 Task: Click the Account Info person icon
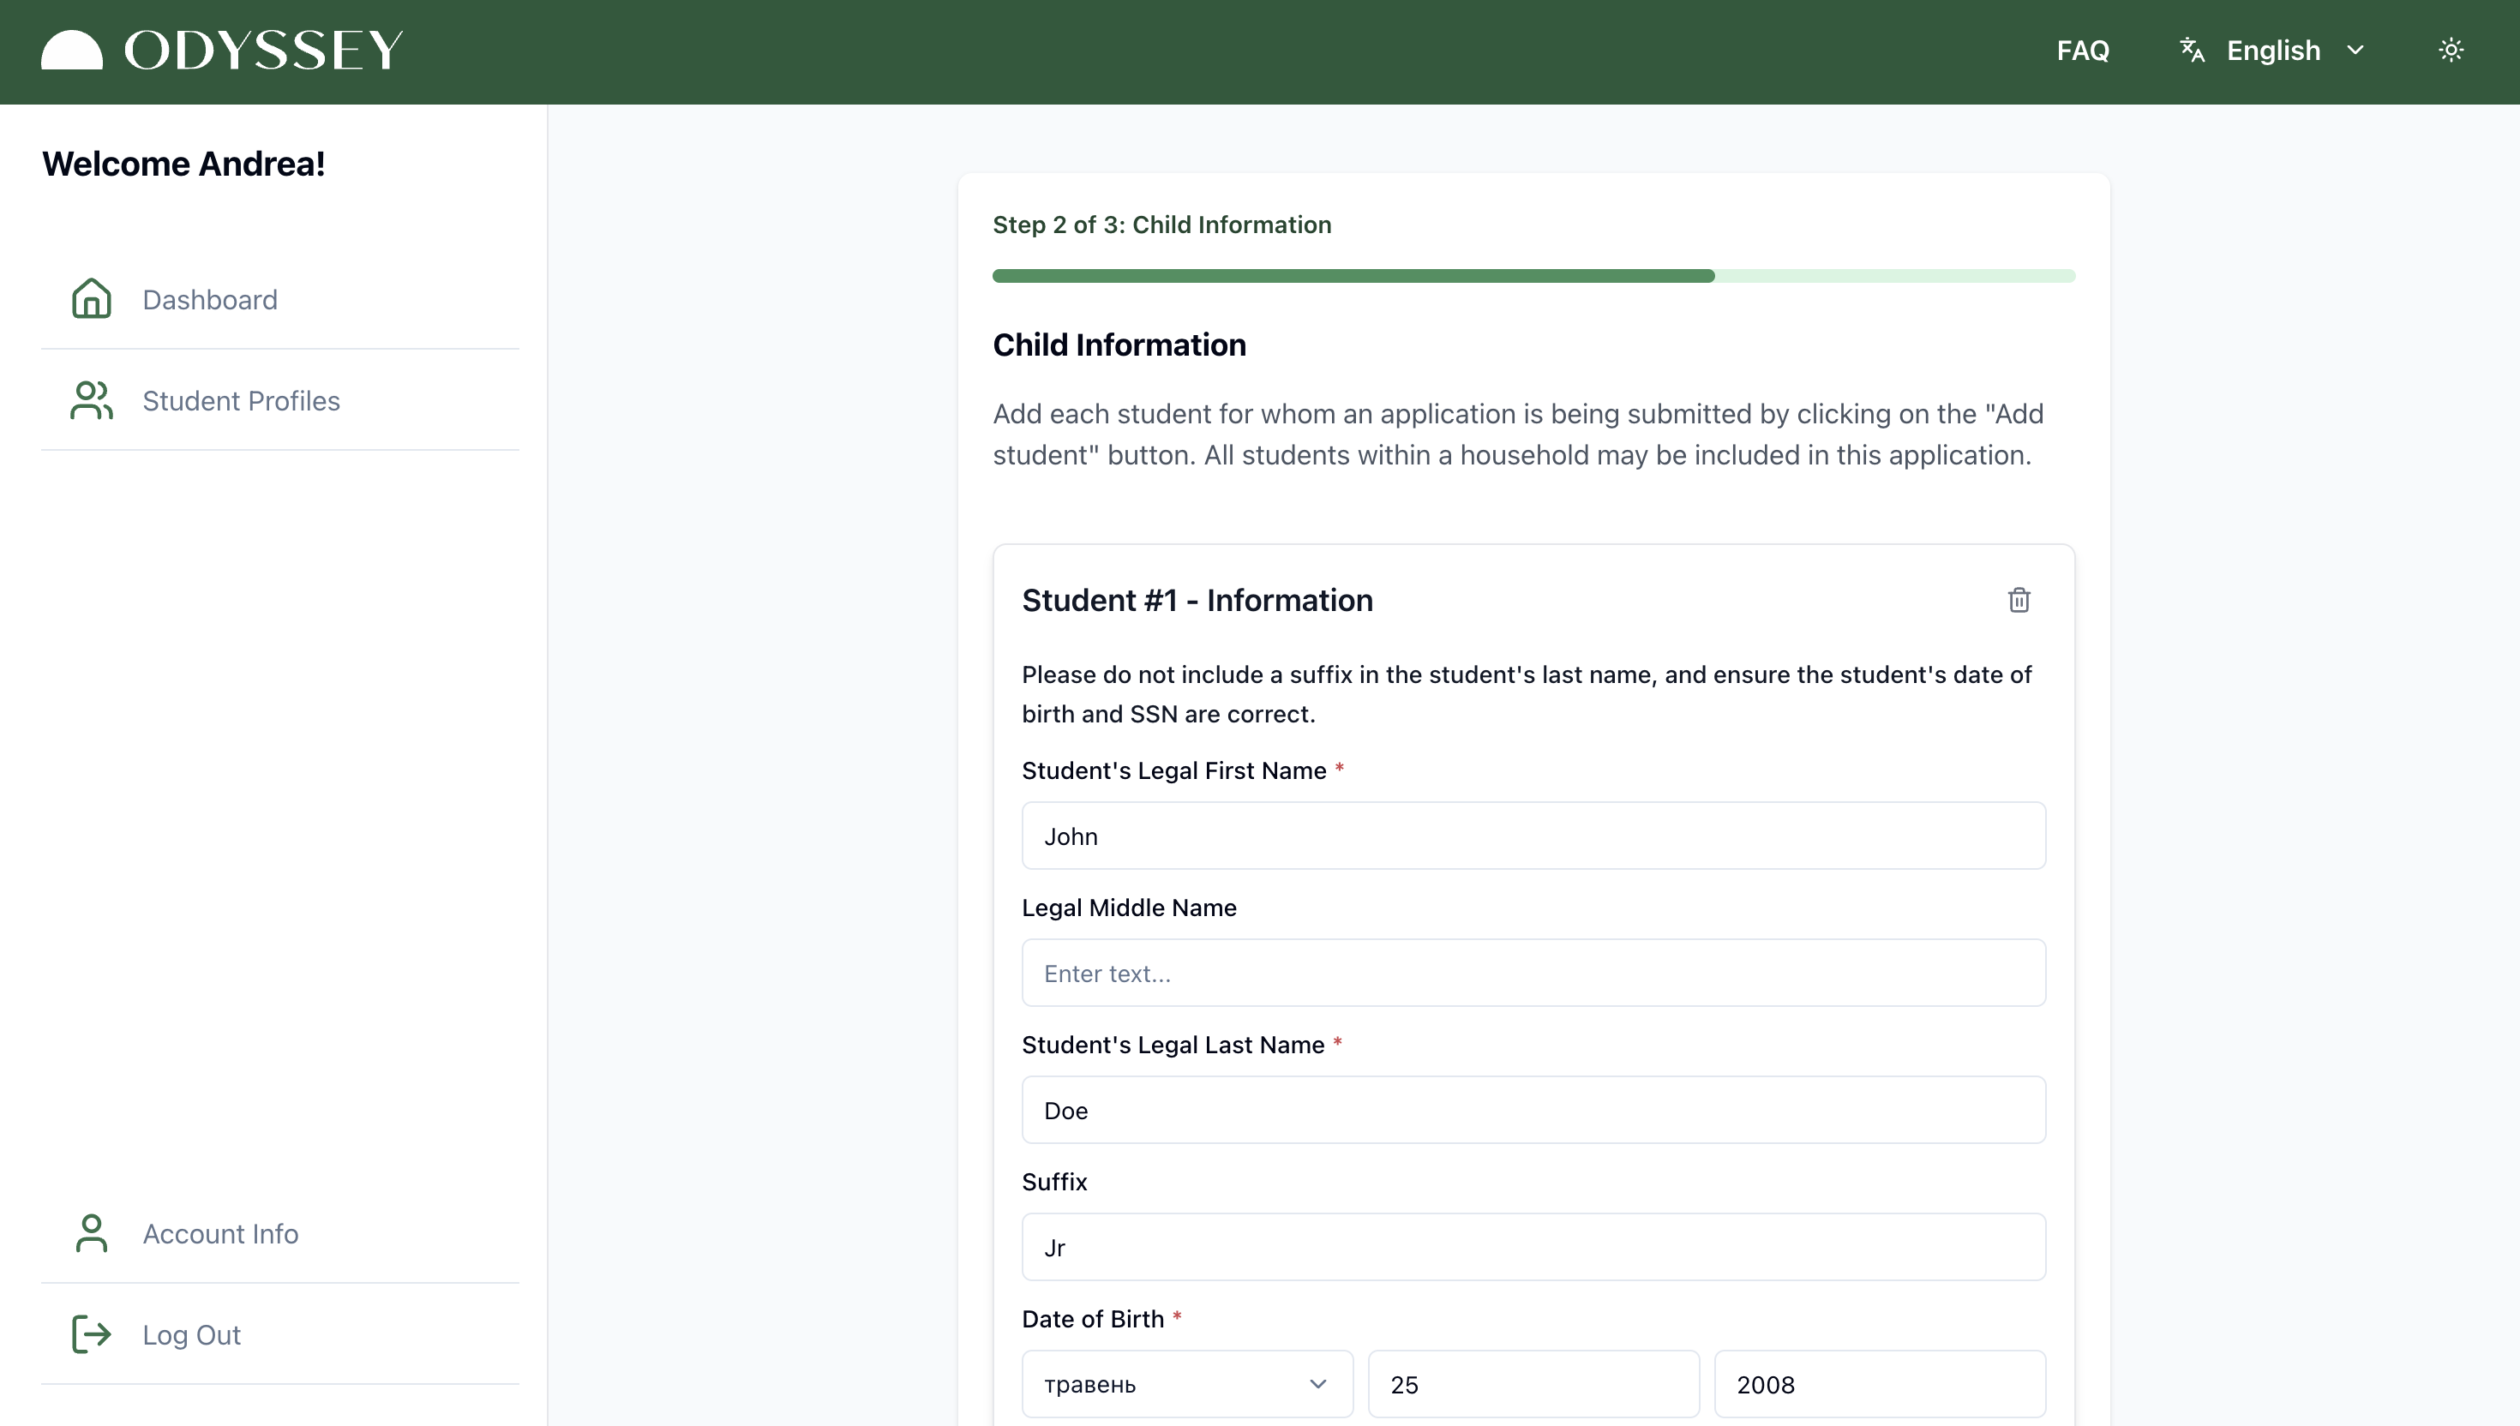92,1233
